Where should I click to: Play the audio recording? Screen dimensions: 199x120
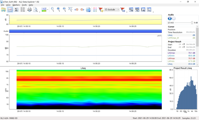(x=170, y=19)
